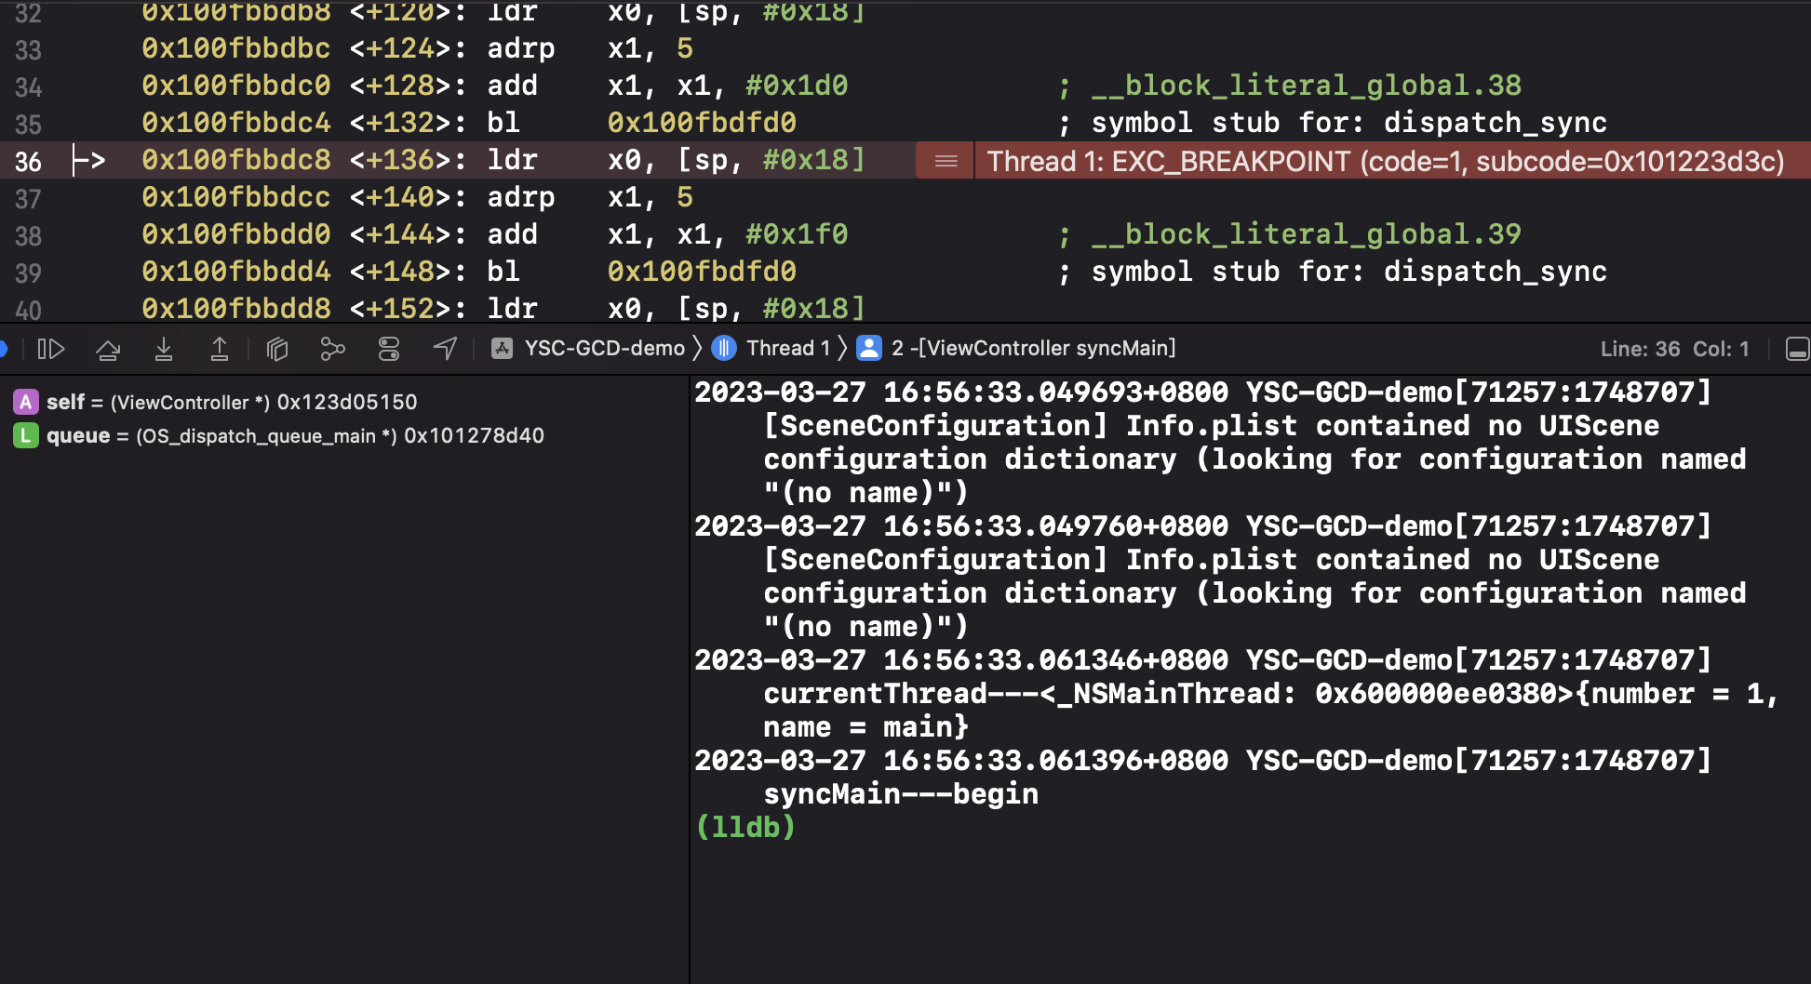The width and height of the screenshot is (1811, 984).
Task: Click the branch target 0x100fbdfd0 on line 35
Action: click(x=702, y=123)
